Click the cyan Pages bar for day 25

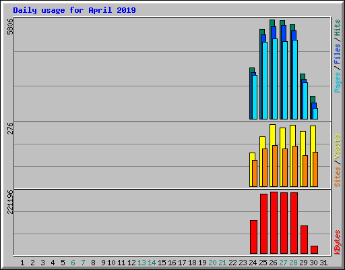pos(265,80)
